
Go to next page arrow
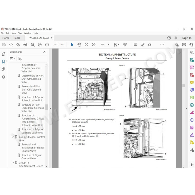coord(47,45)
